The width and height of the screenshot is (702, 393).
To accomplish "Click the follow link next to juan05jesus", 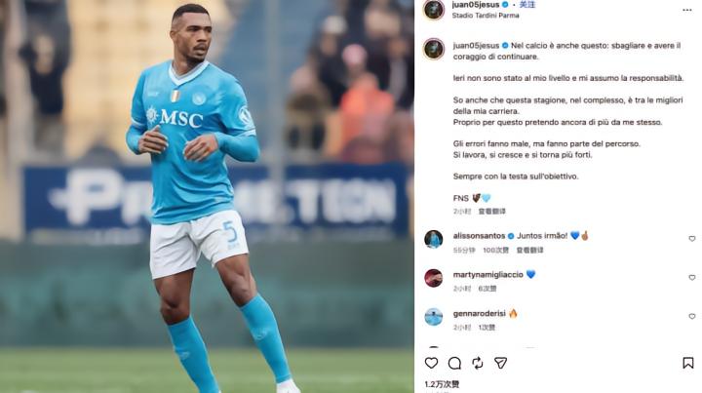I will tap(526, 5).
